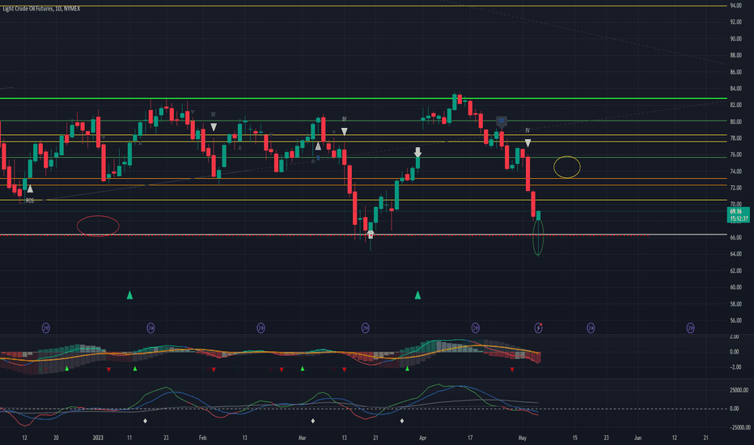Click the May date axis label
The height and width of the screenshot is (445, 754).
point(523,438)
